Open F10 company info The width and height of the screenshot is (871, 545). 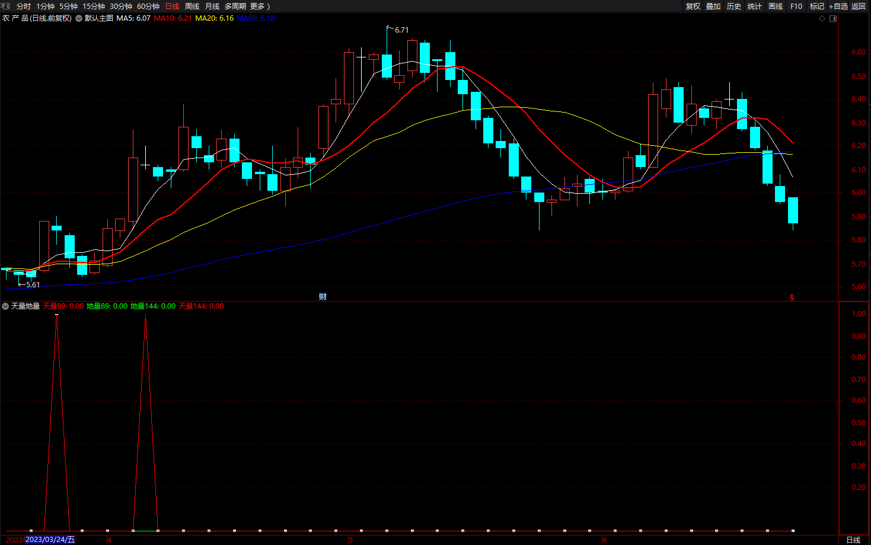796,6
